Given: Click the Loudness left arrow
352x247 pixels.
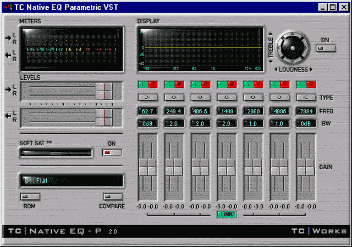Looking at the screenshot, I should tap(276, 70).
